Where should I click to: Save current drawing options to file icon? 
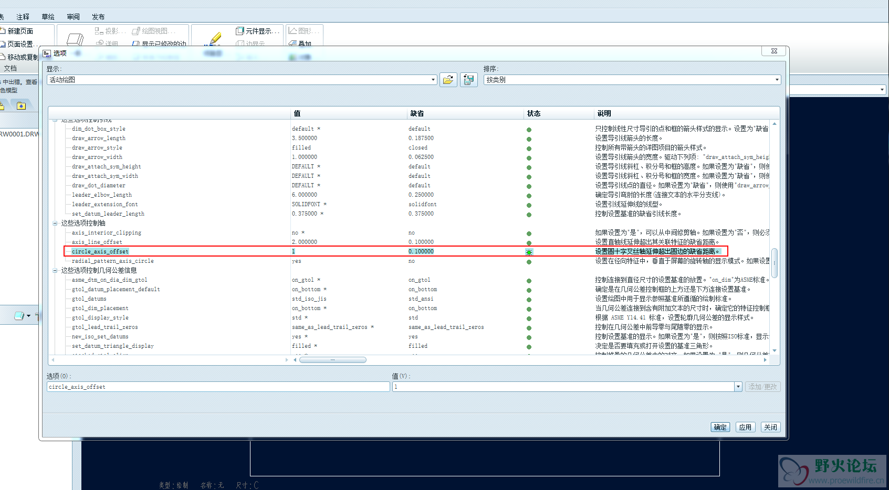click(x=468, y=80)
